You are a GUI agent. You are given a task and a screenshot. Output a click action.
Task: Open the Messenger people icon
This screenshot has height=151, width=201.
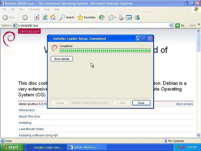[137, 17]
